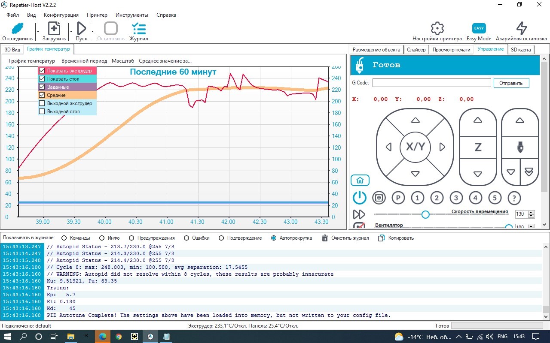This screenshot has height=343, width=550.
Task: Raise the Z axis with the up arrow
Action: tap(478, 120)
